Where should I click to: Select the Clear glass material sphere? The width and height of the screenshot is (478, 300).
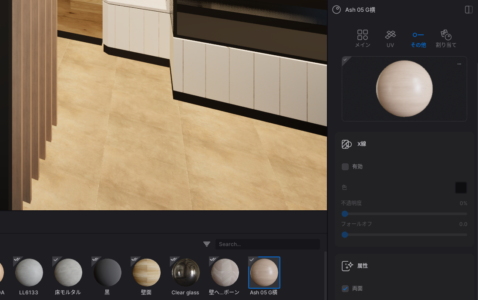tap(185, 273)
